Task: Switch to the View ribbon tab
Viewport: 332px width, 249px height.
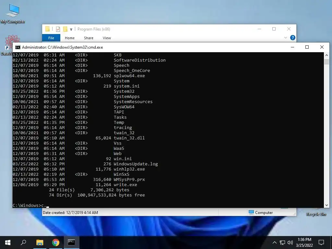Action: click(107, 38)
